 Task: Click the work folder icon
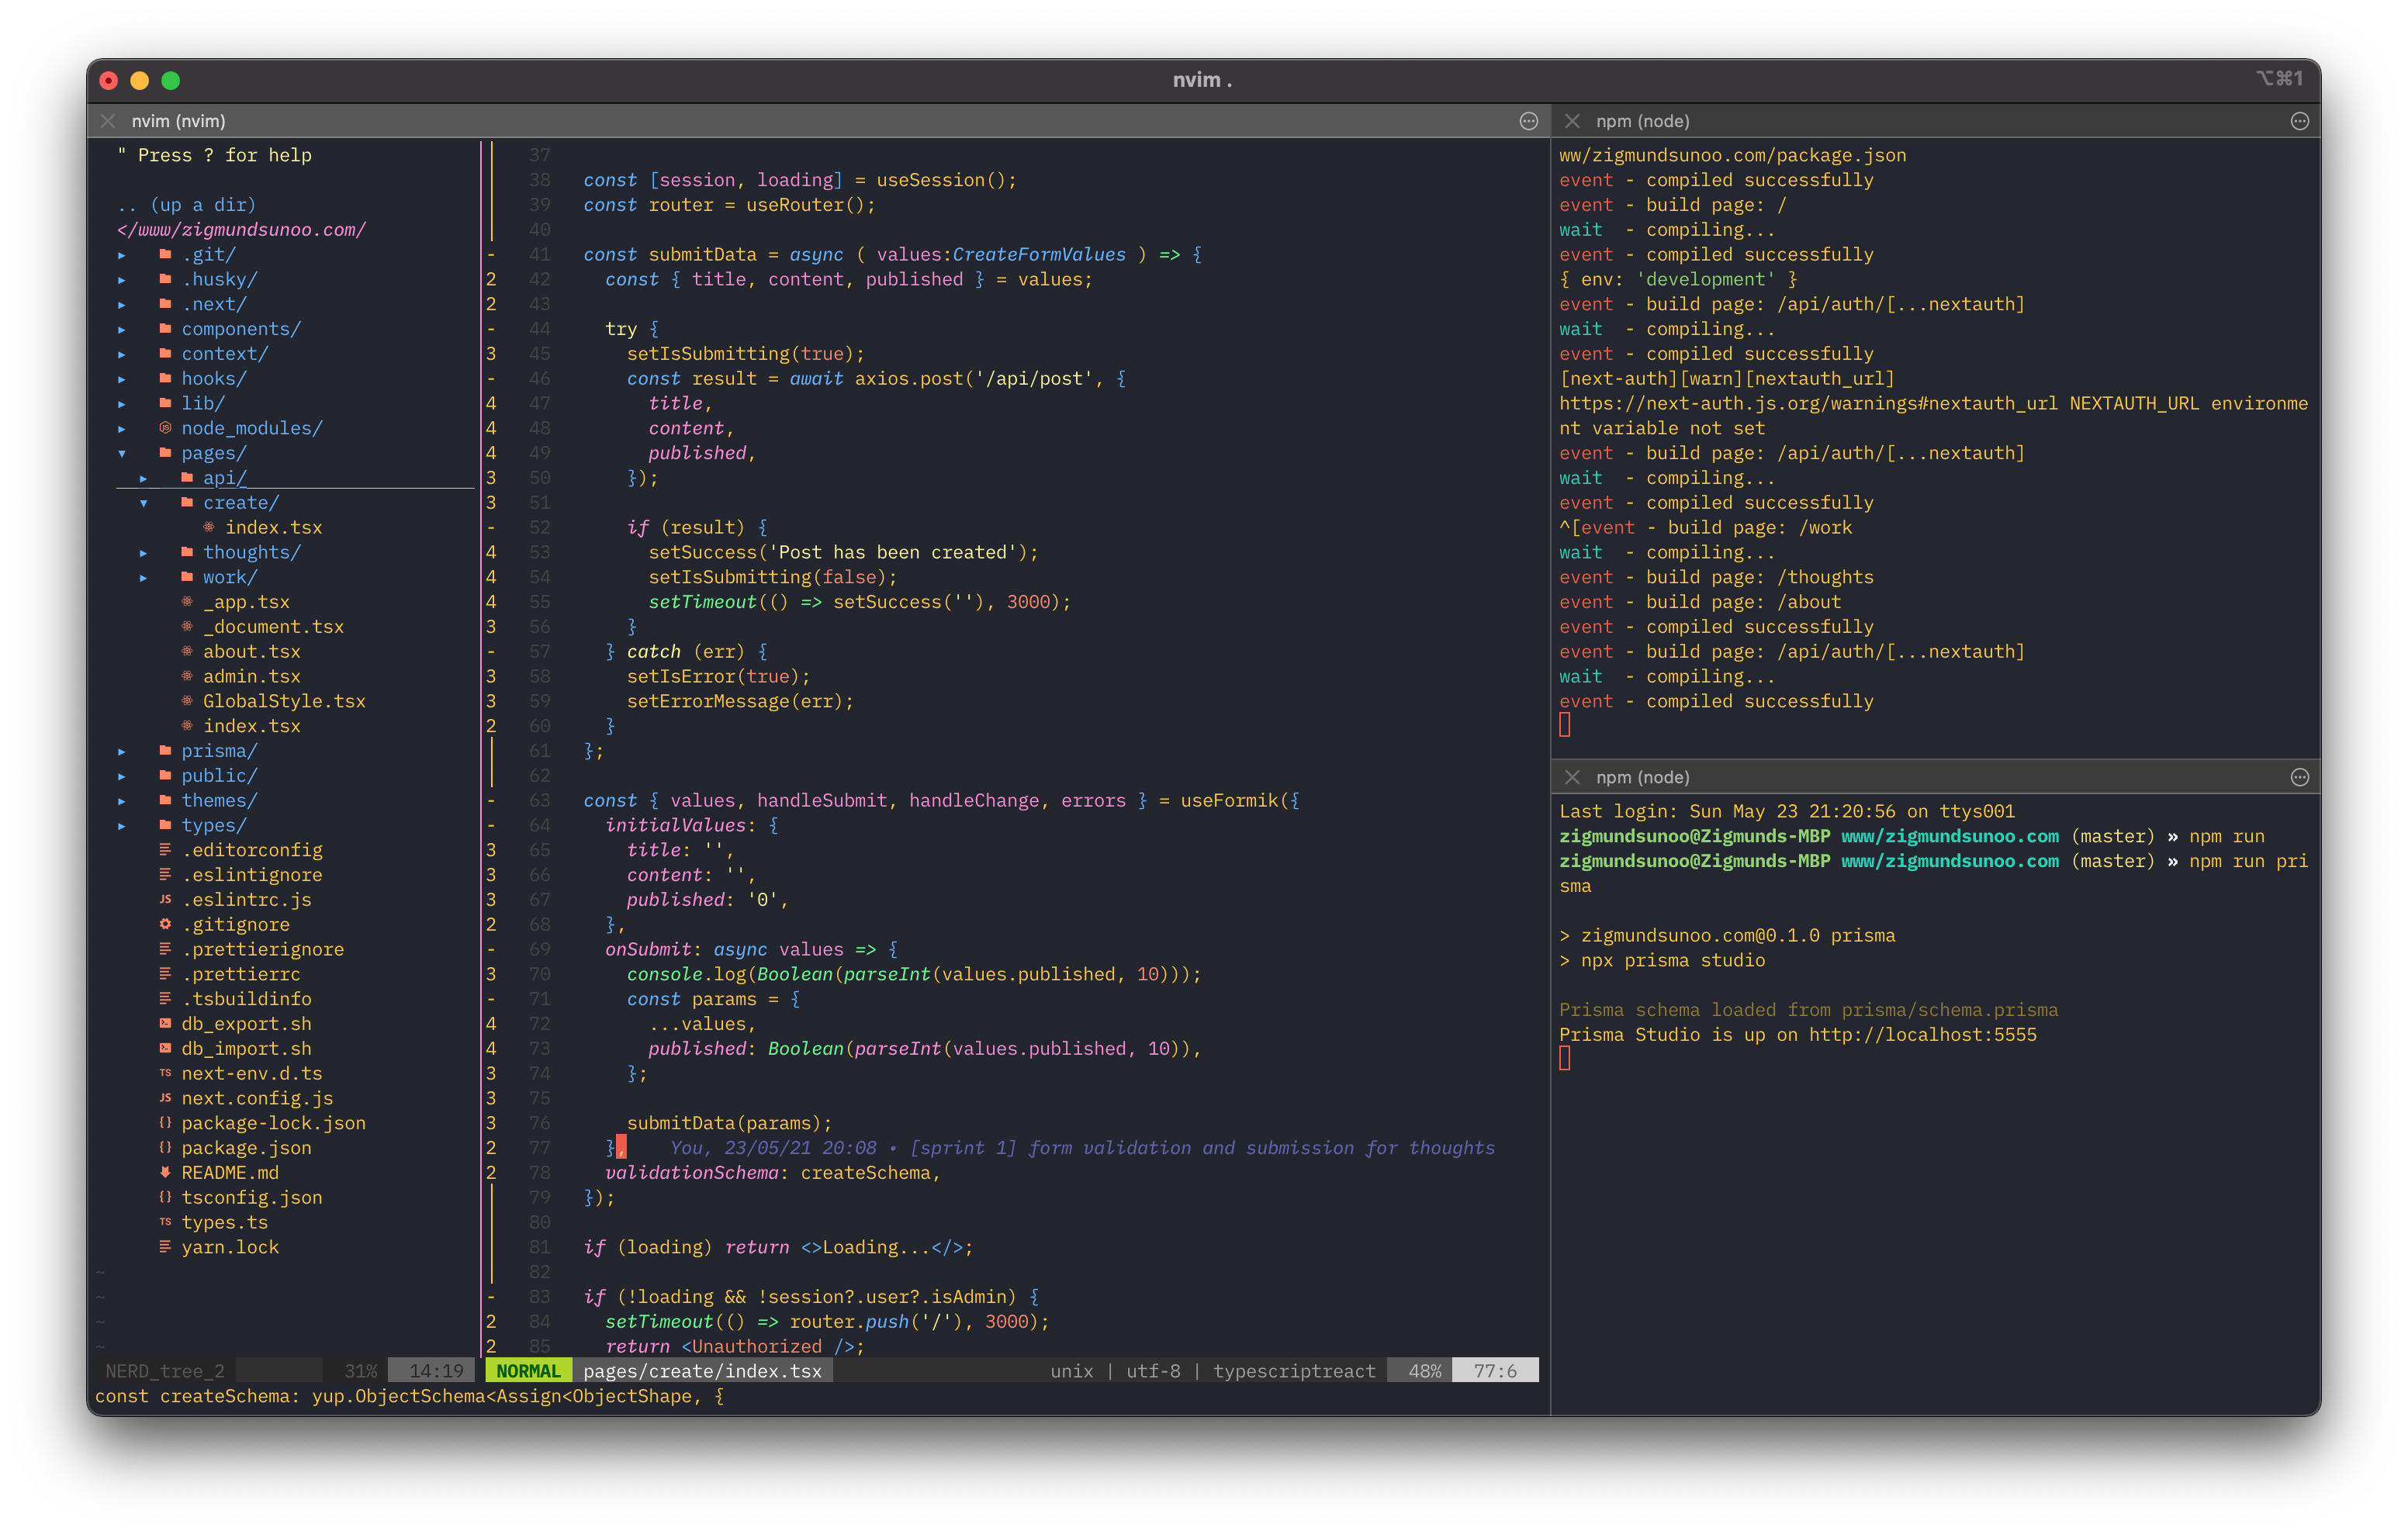point(187,577)
